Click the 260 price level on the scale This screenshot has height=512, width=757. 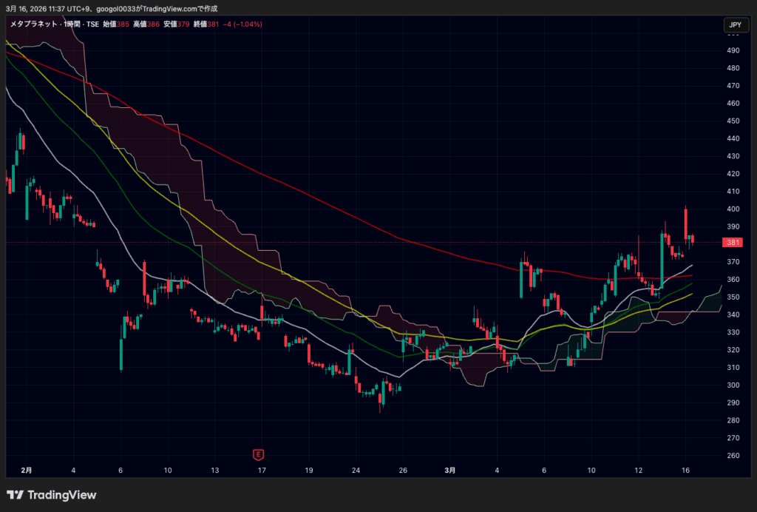[x=733, y=456]
